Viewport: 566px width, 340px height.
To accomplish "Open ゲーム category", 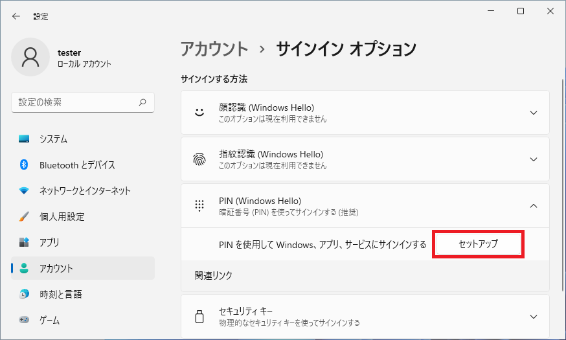I will 83,320.
